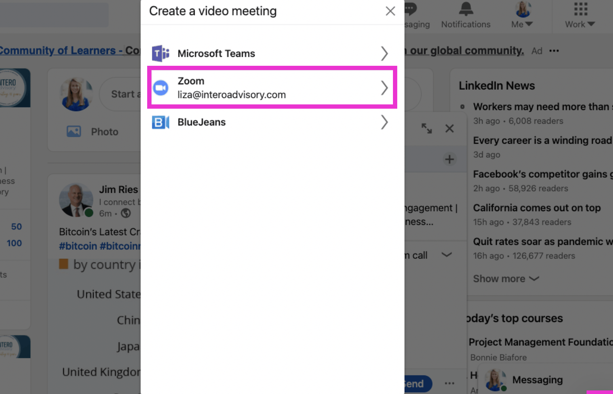
Task: Open the Me profile dropdown
Action: [x=522, y=15]
